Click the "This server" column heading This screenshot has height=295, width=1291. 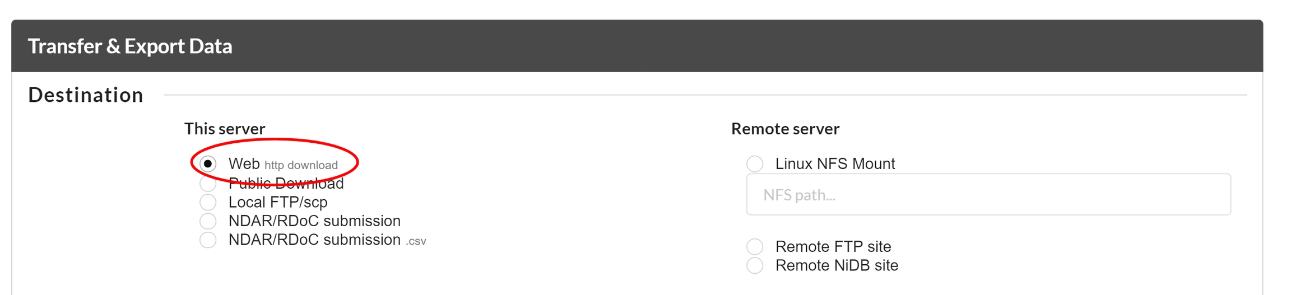pos(225,129)
